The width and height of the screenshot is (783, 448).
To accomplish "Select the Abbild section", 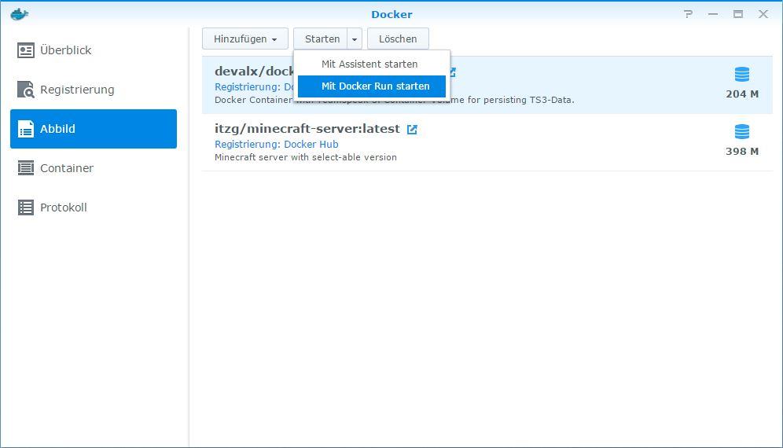I will click(94, 129).
